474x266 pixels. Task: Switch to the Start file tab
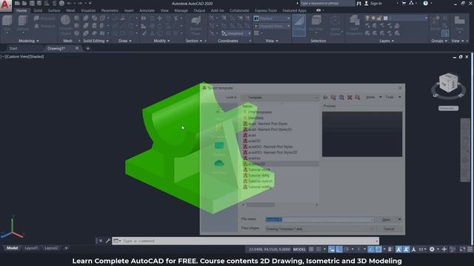(13, 48)
